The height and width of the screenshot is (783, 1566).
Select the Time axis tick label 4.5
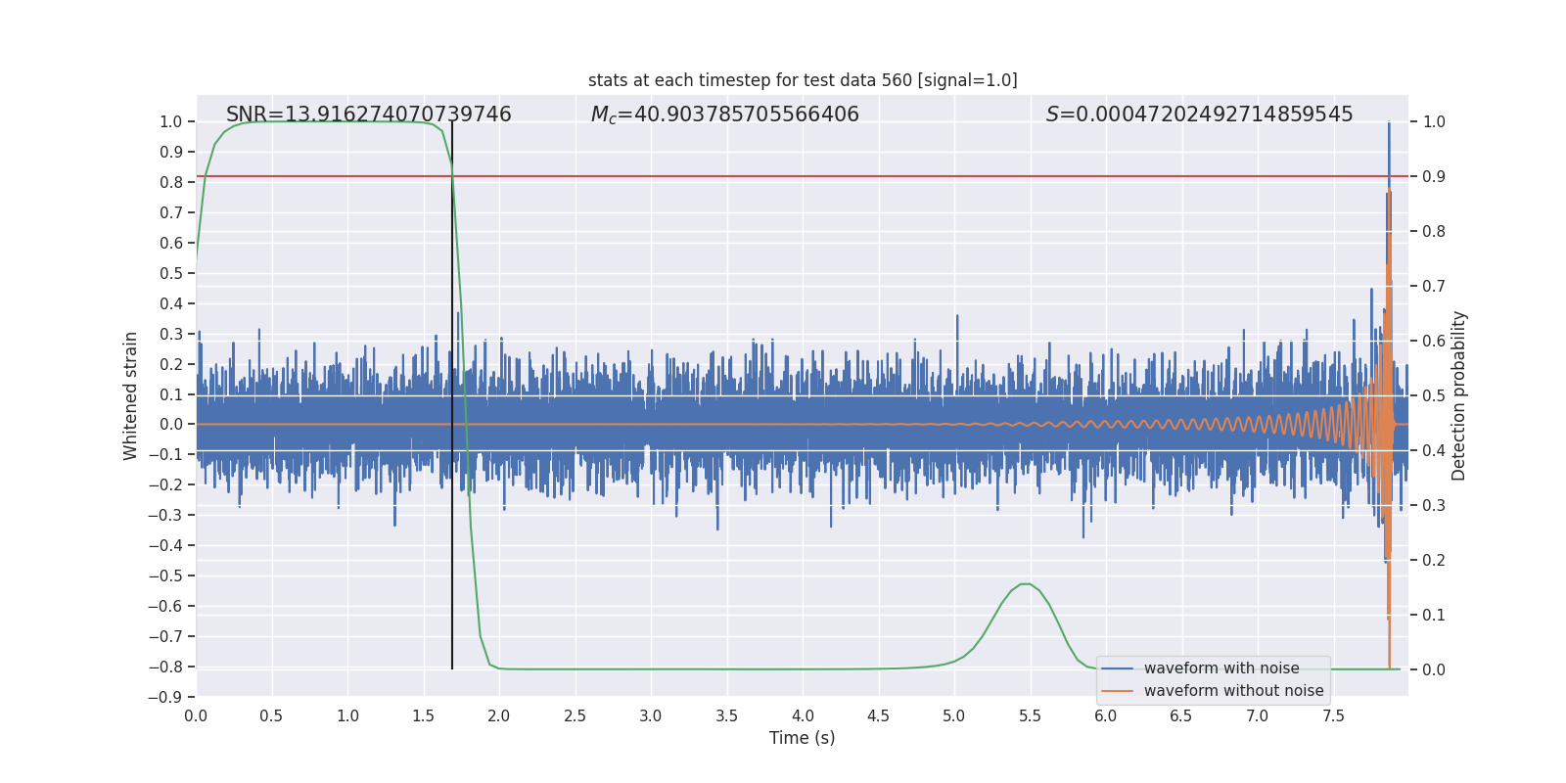[878, 715]
